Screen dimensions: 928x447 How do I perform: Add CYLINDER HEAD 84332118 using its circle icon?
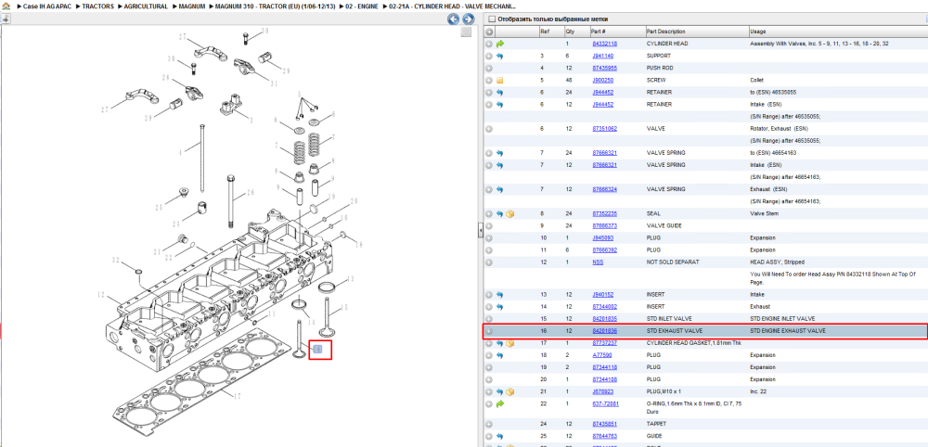[x=489, y=44]
